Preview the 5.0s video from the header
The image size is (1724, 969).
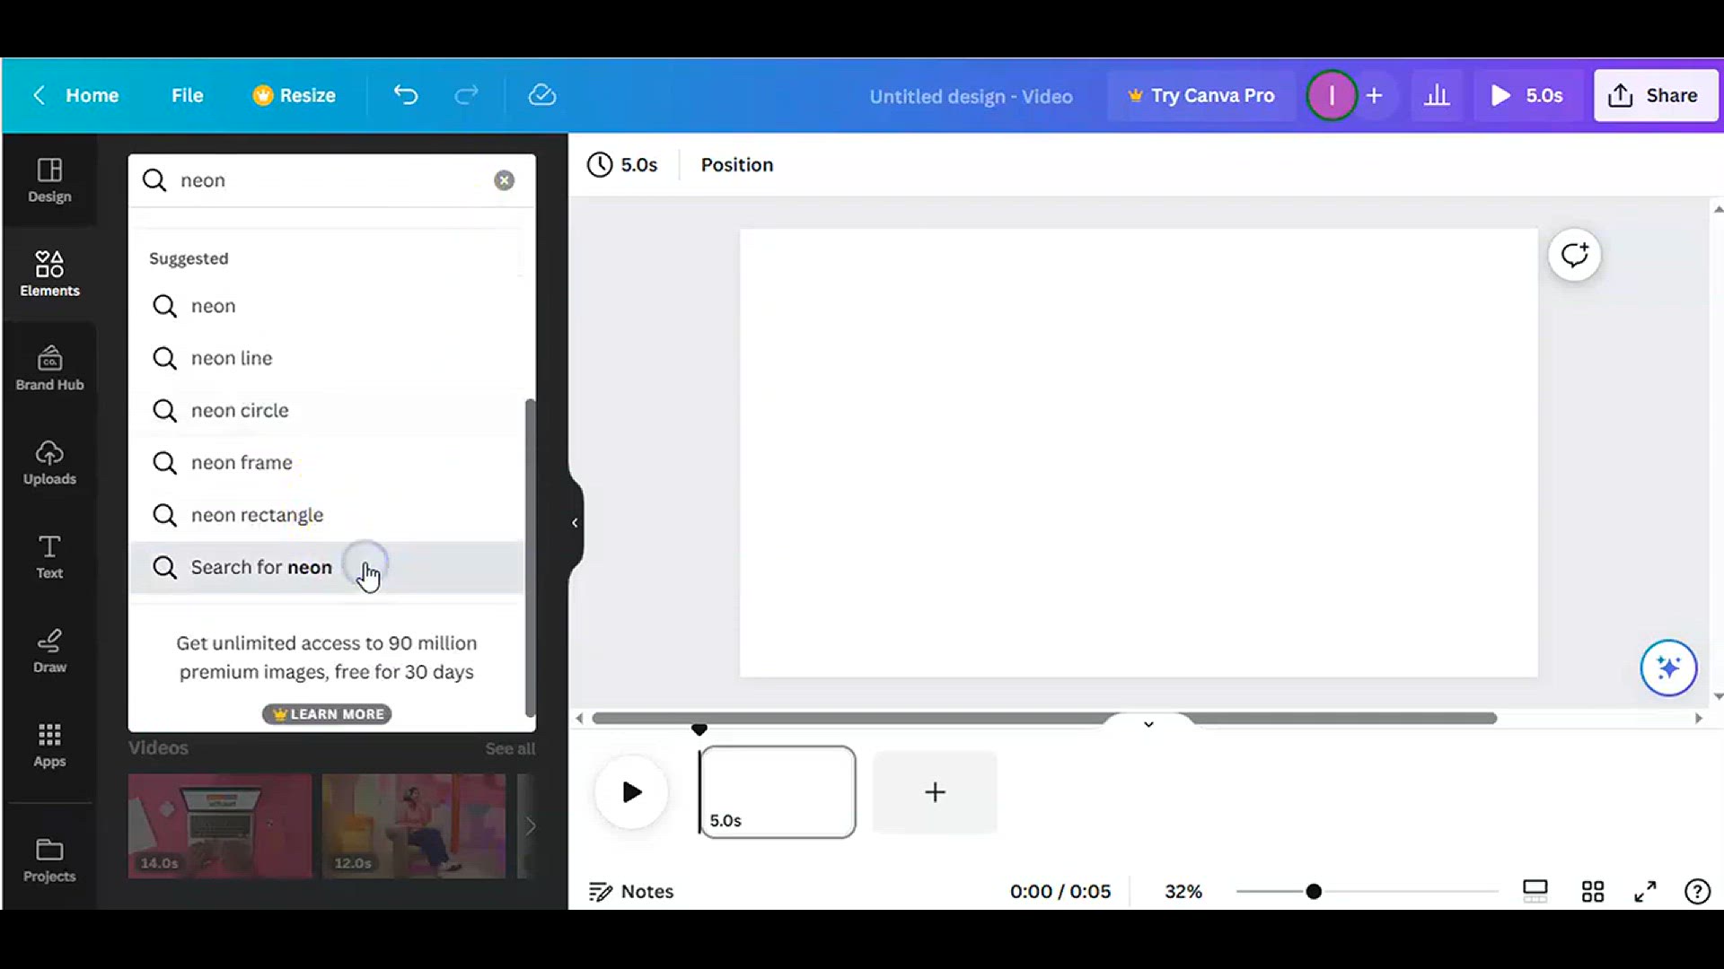[x=1527, y=95]
